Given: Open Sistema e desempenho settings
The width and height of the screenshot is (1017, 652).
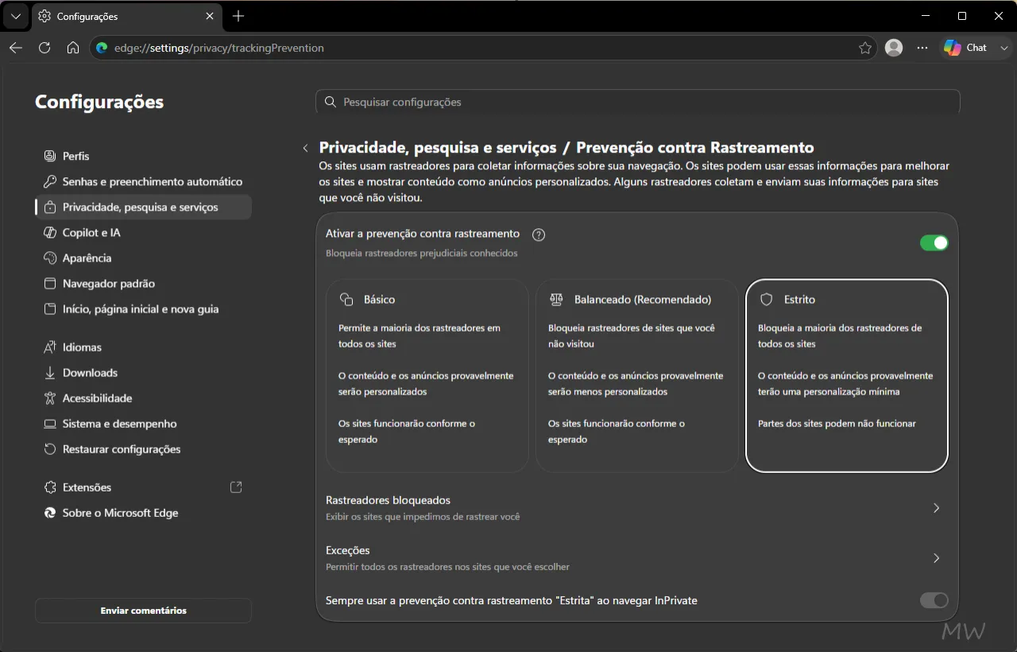Looking at the screenshot, I should click(143, 424).
